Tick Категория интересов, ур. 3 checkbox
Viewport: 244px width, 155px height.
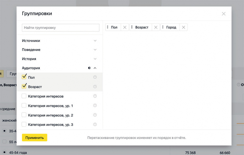click(24, 125)
